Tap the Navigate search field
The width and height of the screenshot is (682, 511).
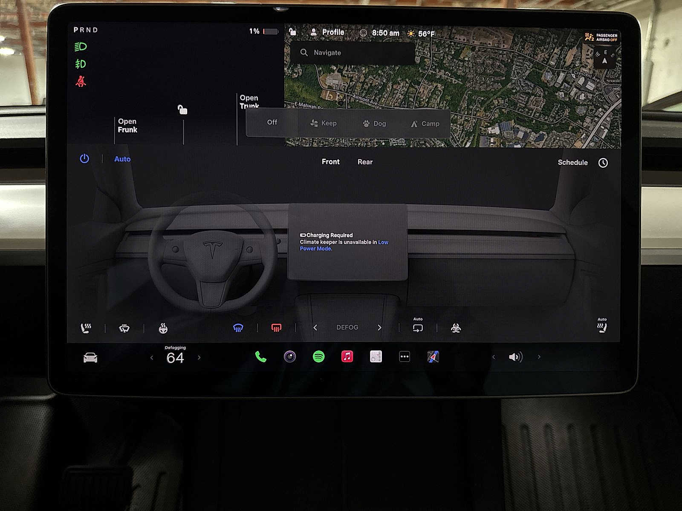coord(354,52)
